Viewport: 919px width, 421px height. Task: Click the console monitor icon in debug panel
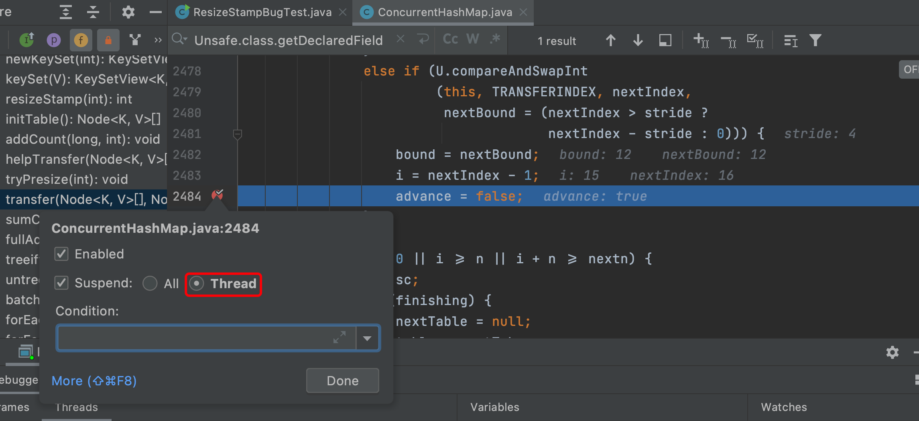[x=26, y=352]
